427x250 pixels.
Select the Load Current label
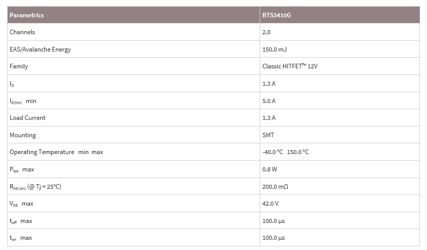pos(28,118)
